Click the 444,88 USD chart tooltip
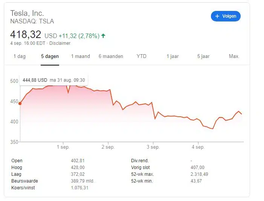264x201 pixels. [53, 80]
